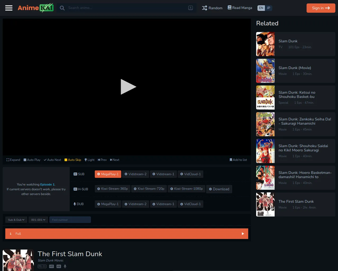Toggle the Light switch
The width and height of the screenshot is (338, 271).
coord(90,160)
